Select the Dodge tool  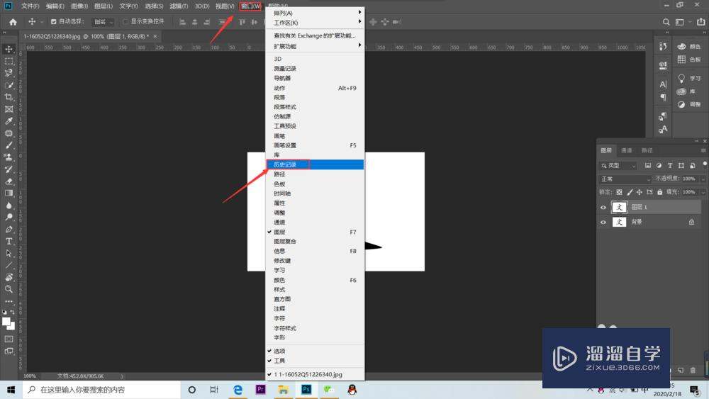click(x=9, y=218)
